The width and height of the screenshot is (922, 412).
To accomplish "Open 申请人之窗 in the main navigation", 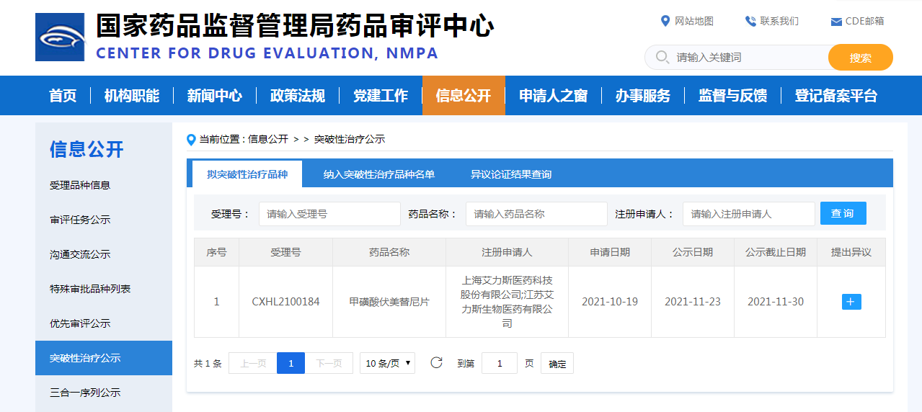I will coord(553,96).
